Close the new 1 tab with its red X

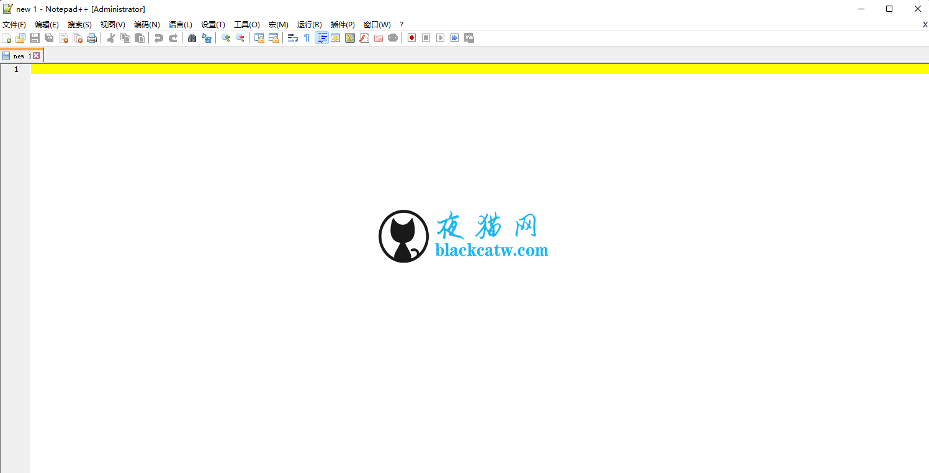coord(37,55)
